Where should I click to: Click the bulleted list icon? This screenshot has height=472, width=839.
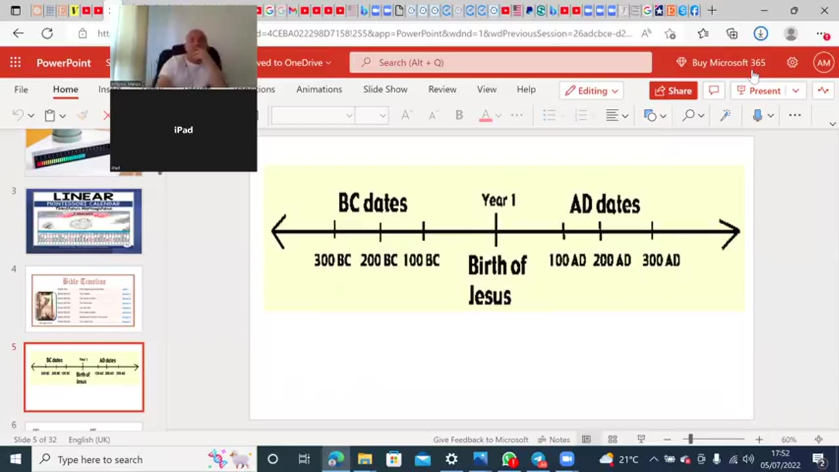[549, 115]
